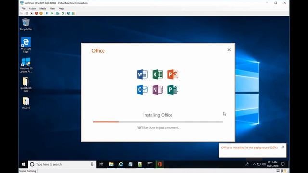Select the ms2019 desktop icon

click(26, 103)
